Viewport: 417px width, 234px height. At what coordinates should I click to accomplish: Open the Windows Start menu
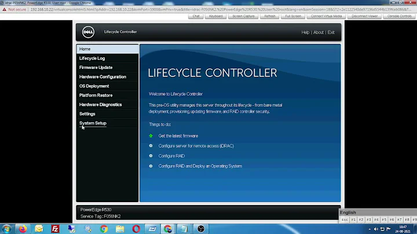tap(6, 229)
